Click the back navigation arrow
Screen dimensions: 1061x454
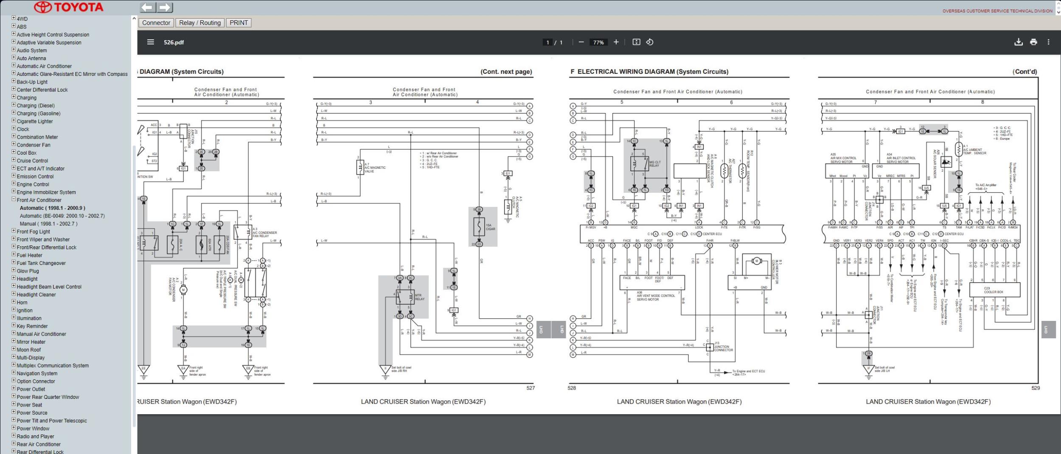(148, 7)
